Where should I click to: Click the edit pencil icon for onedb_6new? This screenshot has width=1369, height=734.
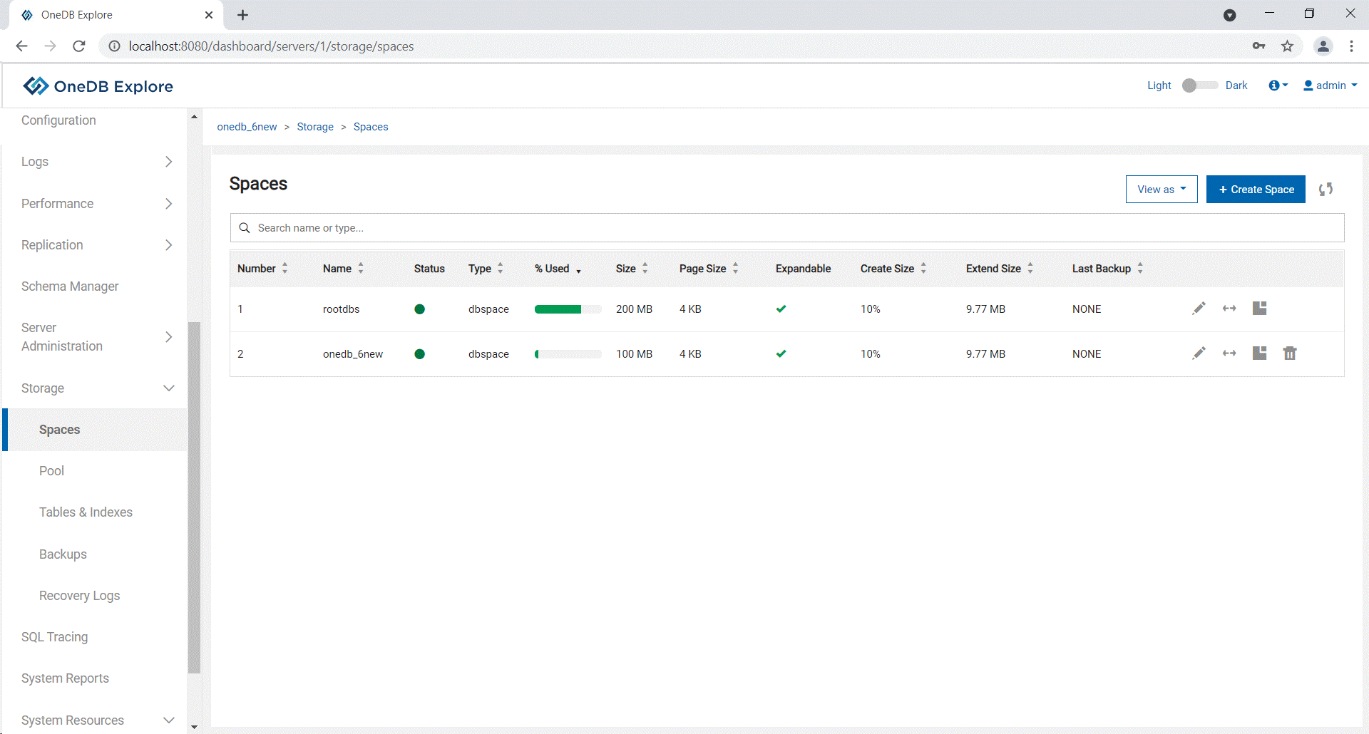pos(1199,353)
